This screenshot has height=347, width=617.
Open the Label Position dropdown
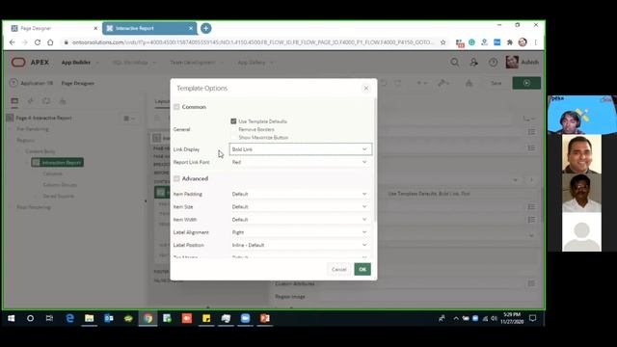click(300, 245)
